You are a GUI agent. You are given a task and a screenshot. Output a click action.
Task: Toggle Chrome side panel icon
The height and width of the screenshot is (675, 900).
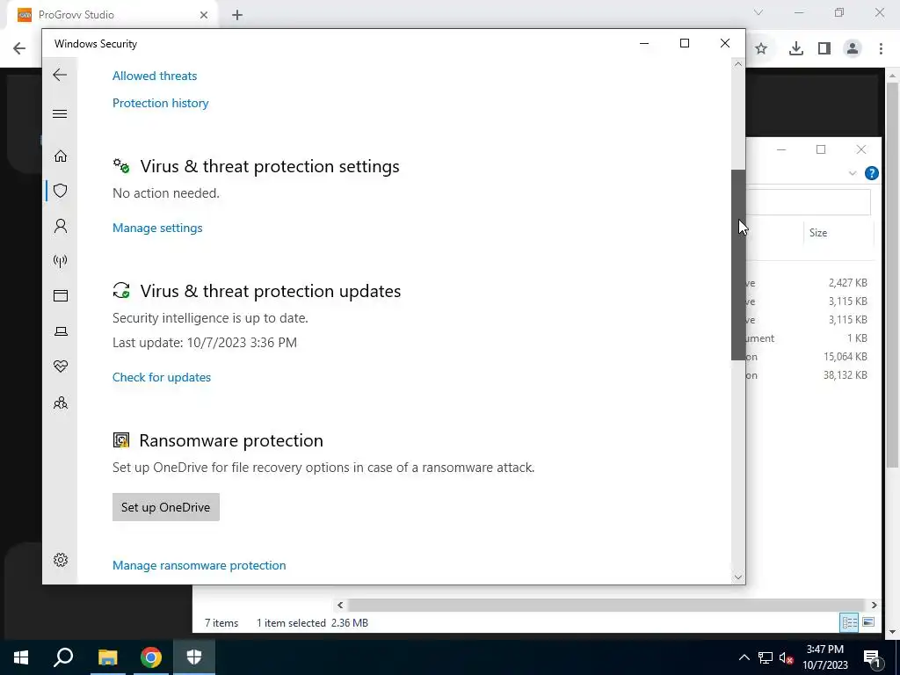tap(824, 49)
